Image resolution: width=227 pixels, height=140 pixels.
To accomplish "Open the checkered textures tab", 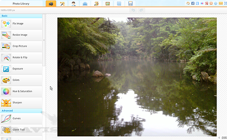I will [119, 4].
